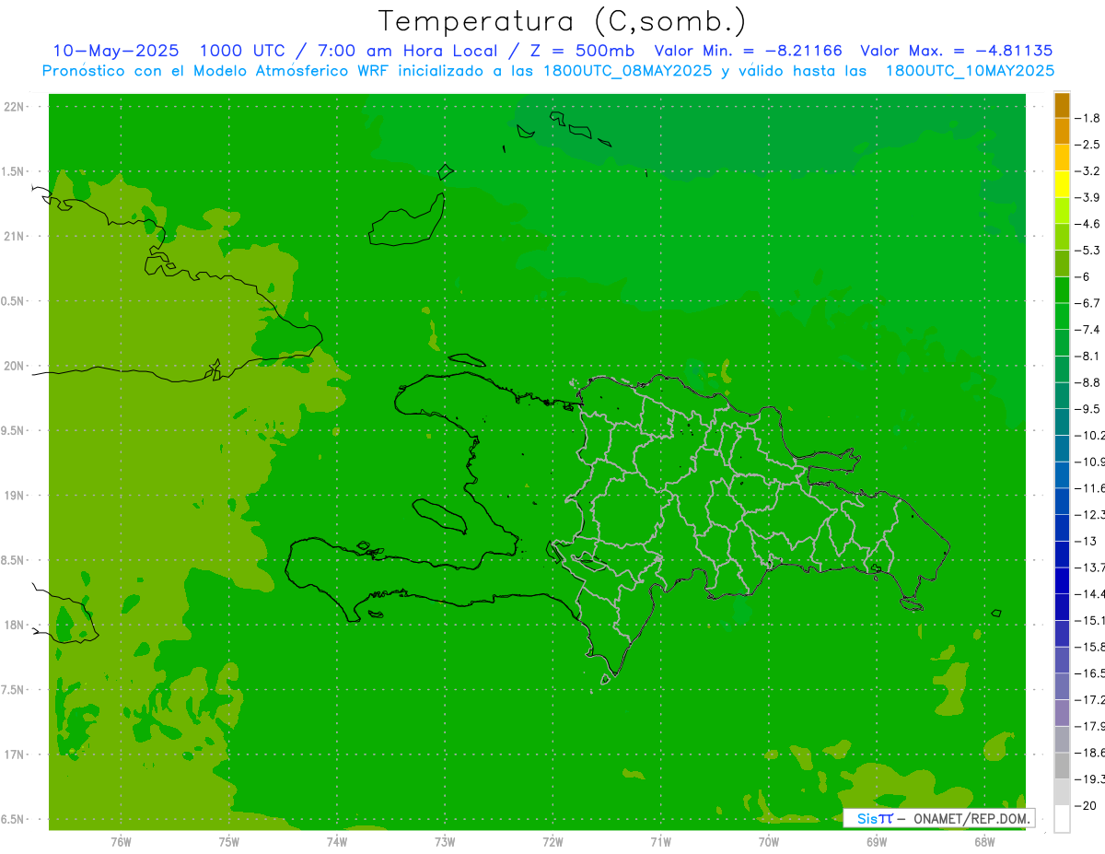Click the "1800UTC_10MAY2025" valid-until time
This screenshot has width=1105, height=854.
pyautogui.click(x=970, y=70)
